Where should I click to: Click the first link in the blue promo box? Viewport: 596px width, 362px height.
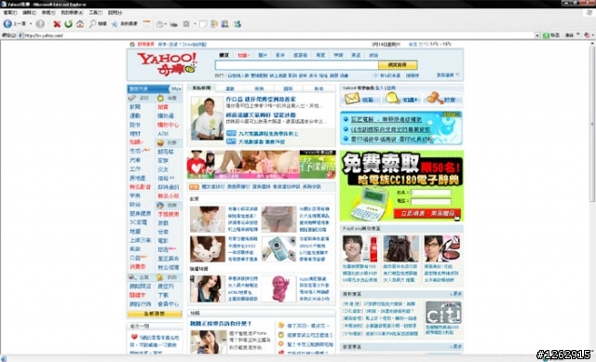tap(386, 119)
